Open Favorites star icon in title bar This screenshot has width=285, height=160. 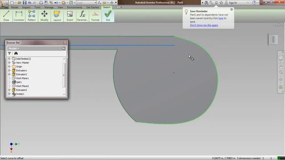pyautogui.click(x=221, y=3)
